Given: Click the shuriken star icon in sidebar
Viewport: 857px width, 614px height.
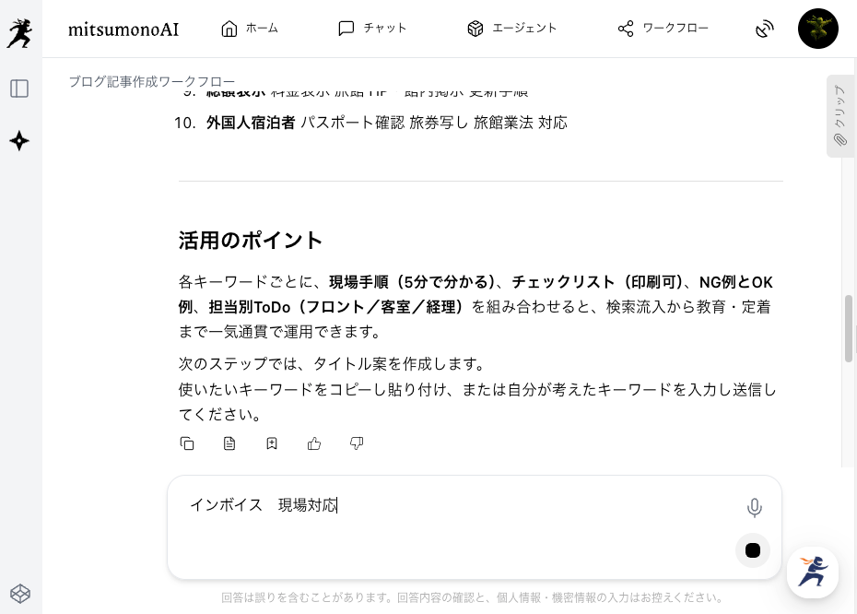Looking at the screenshot, I should tap(19, 141).
